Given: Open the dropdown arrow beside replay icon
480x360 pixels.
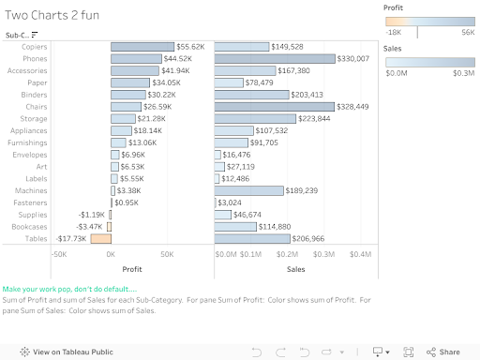Looking at the screenshot, I should [342, 352].
